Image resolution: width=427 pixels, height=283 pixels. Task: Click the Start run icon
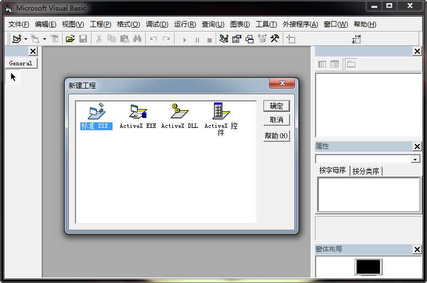pyautogui.click(x=185, y=40)
